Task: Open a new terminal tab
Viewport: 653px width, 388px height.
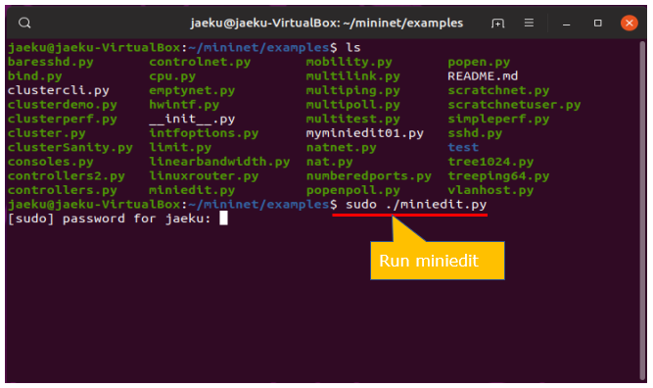Action: point(497,23)
